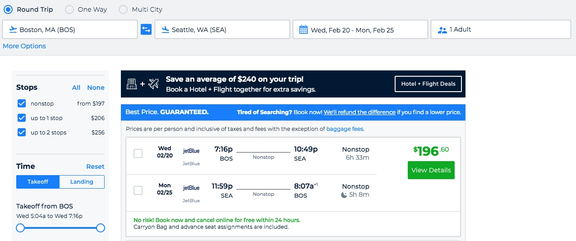Click the plane icon in Seattle field
Screen dimensions: 576x241
pos(165,30)
